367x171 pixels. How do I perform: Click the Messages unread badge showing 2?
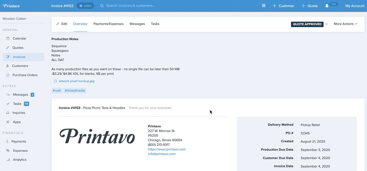[32, 95]
